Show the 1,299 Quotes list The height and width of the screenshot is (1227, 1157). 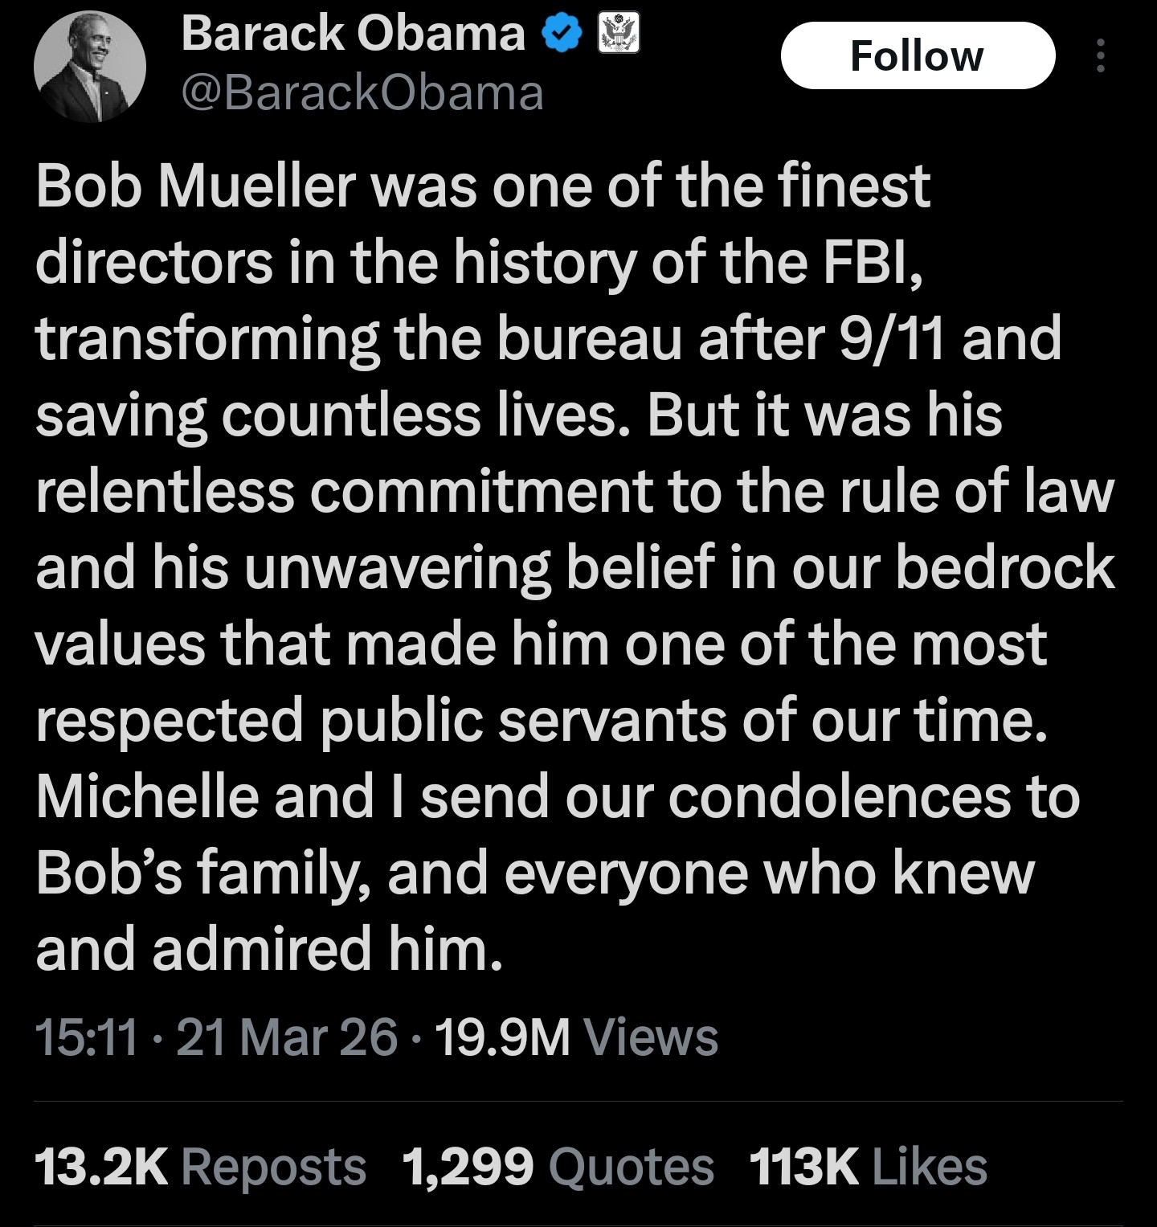point(558,1167)
